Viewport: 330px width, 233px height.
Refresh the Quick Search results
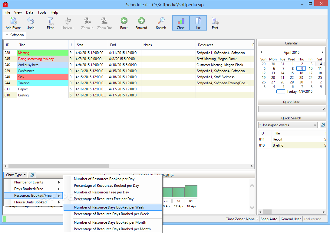[323, 125]
